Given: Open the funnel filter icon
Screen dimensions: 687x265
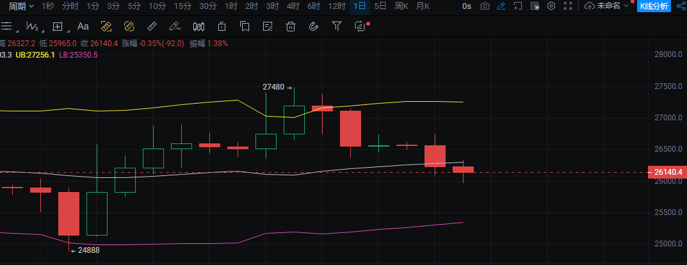Looking at the screenshot, I should [x=337, y=27].
